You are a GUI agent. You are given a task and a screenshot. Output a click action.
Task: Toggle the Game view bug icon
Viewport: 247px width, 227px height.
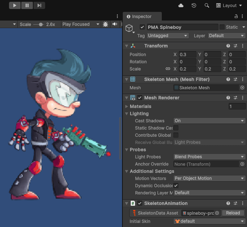click(x=105, y=24)
